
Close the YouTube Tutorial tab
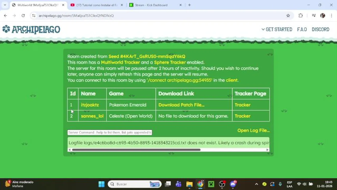coord(122,5)
